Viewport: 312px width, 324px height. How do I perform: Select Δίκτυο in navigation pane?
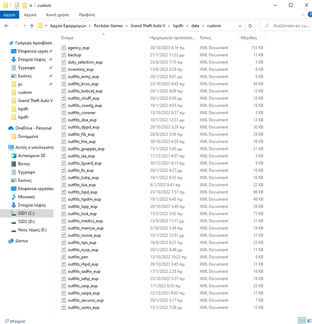click(18, 241)
